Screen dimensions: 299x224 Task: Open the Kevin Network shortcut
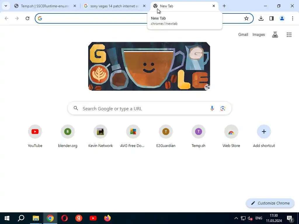pos(100,136)
